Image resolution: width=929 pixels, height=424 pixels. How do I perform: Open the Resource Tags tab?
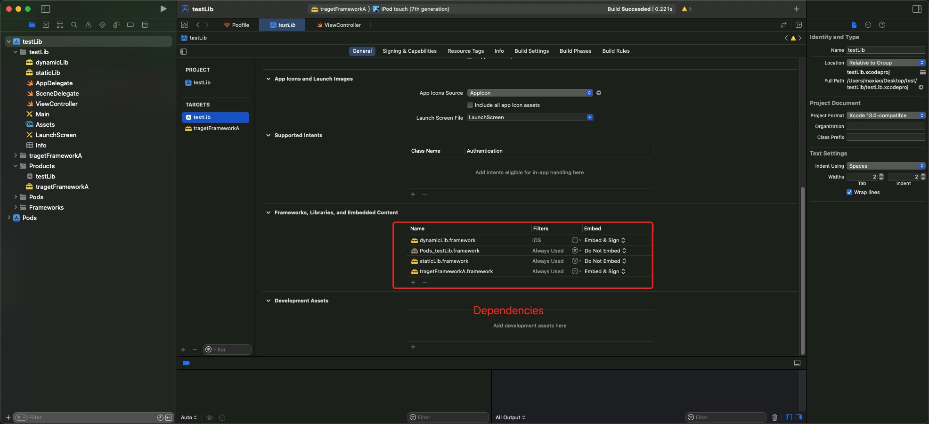point(465,51)
